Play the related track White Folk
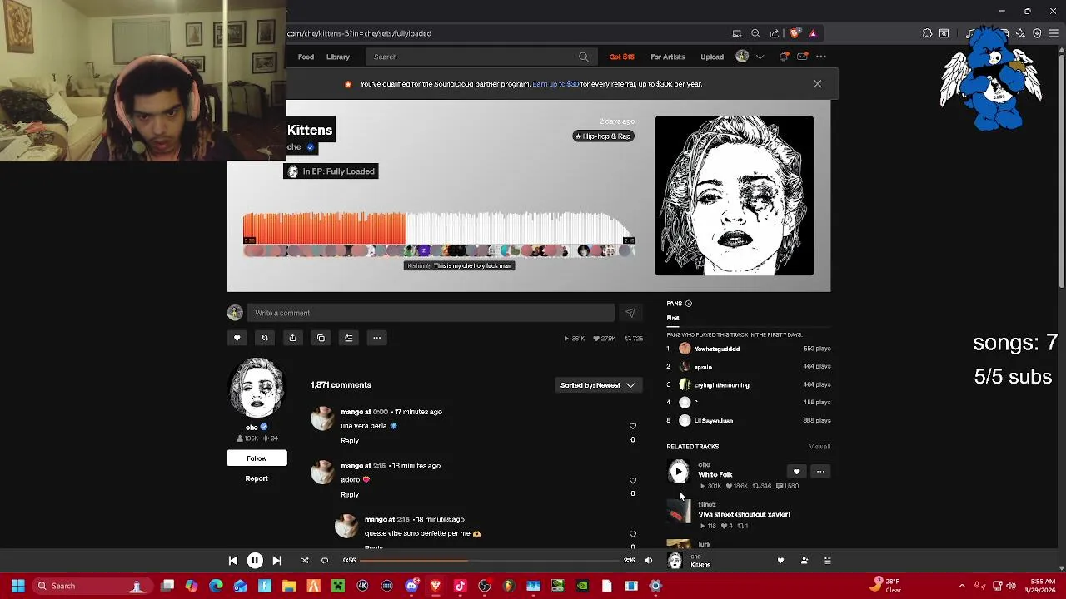 coord(679,473)
